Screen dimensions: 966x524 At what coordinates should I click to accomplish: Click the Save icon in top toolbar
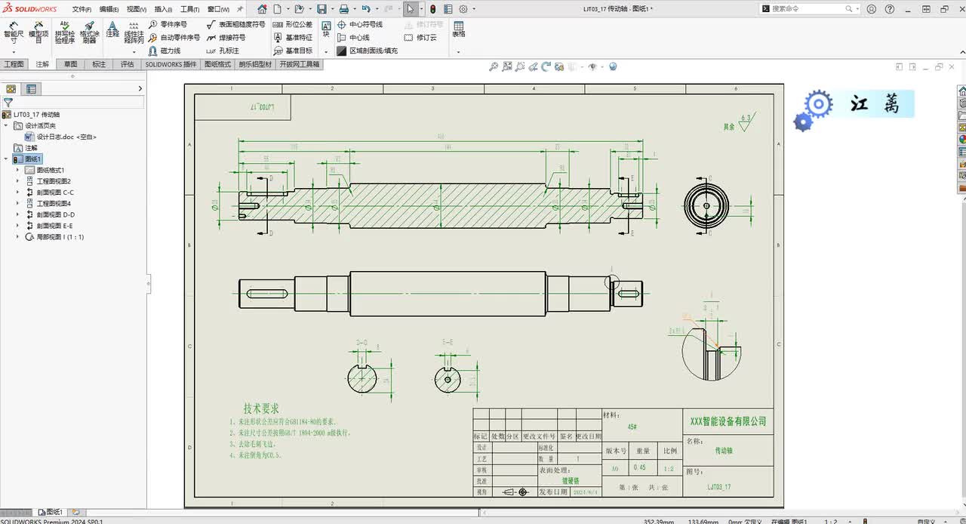322,9
